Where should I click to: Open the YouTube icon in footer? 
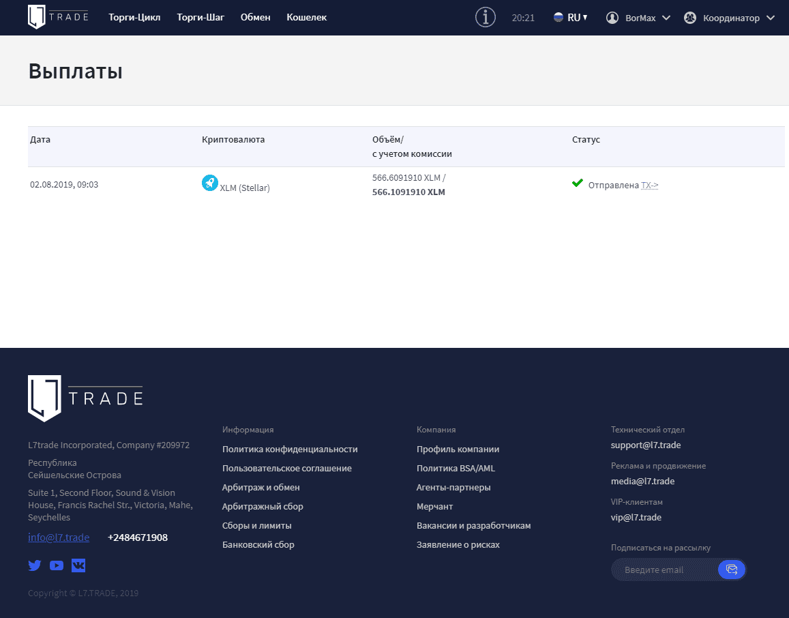(x=57, y=565)
